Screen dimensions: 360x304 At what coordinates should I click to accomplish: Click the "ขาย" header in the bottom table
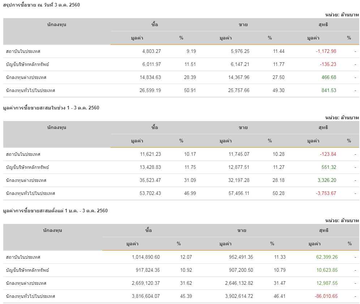coord(242,230)
